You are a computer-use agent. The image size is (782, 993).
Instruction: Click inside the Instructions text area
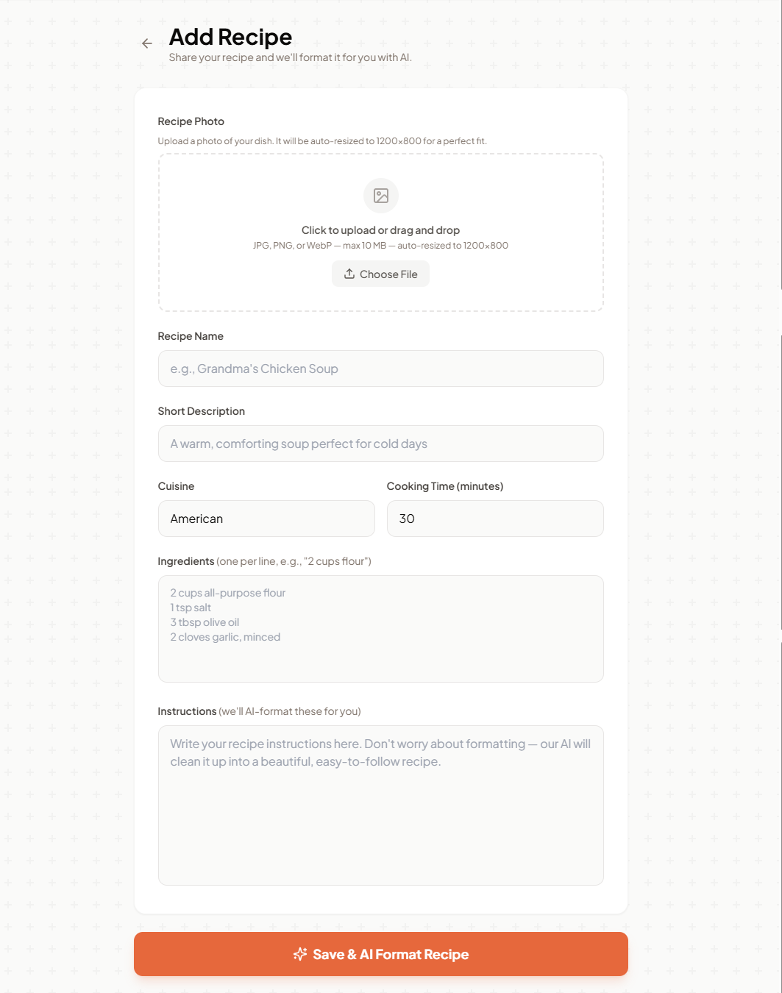point(380,805)
